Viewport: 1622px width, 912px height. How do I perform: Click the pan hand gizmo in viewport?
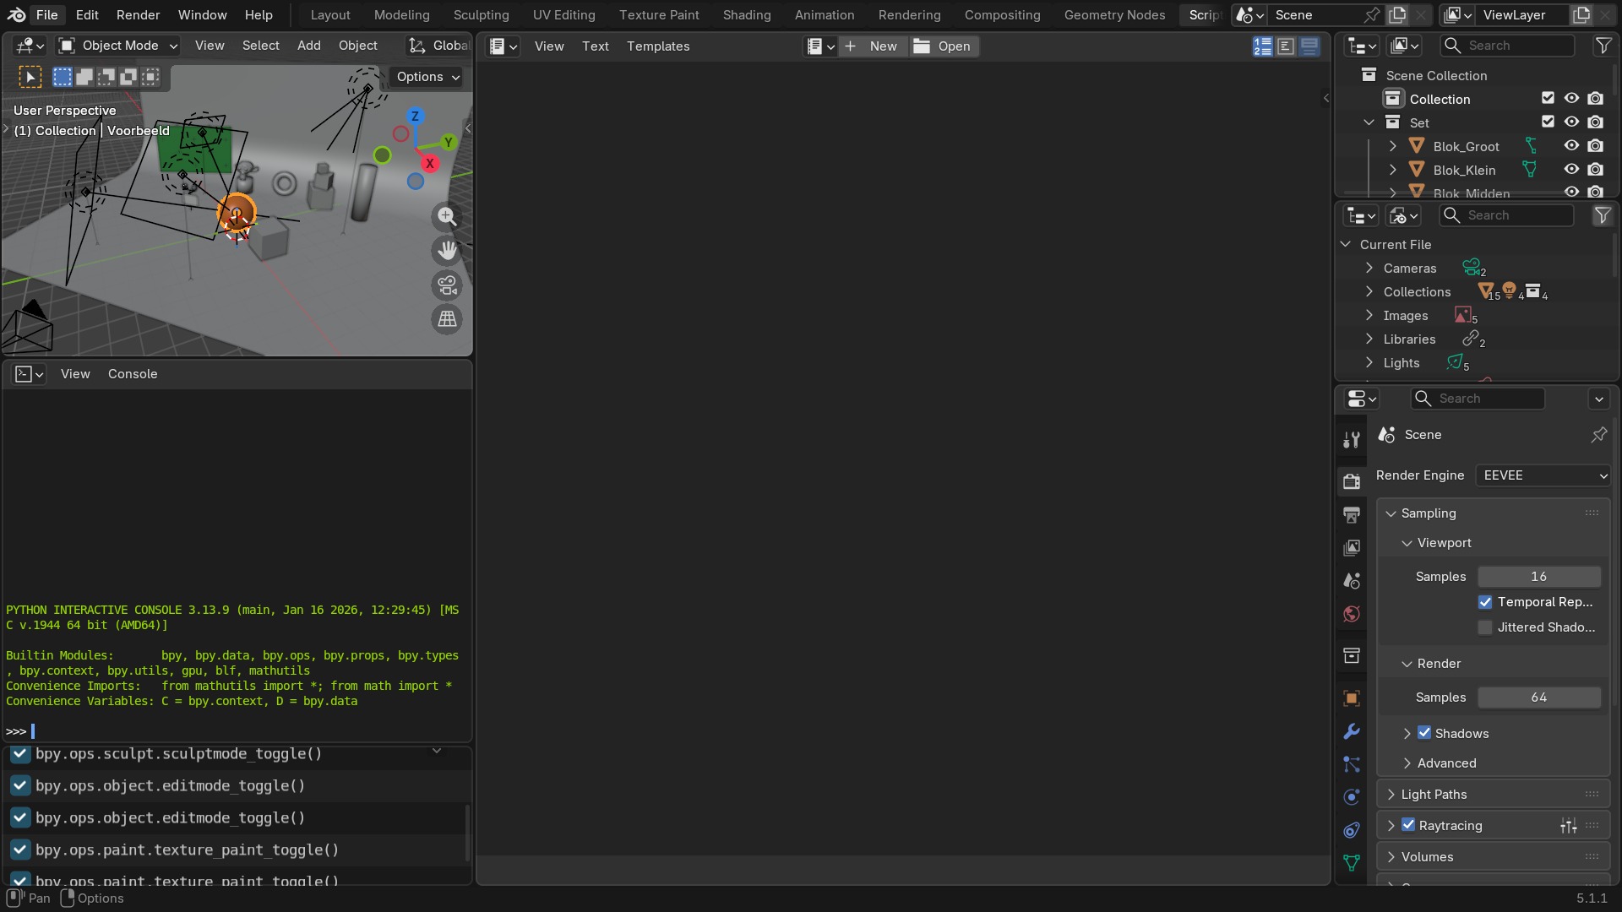coord(447,251)
